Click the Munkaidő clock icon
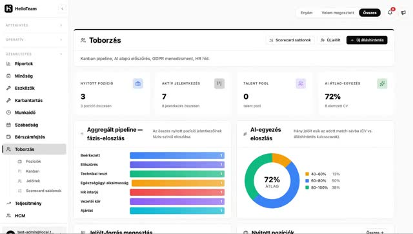Screen dimensions: 413x234 (8, 112)
